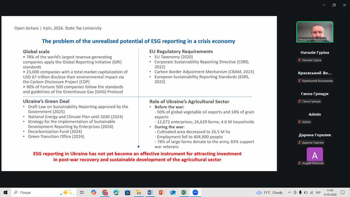Open the weather widget showing 11°C Cloudy
The height and width of the screenshot is (197, 350).
(269, 192)
